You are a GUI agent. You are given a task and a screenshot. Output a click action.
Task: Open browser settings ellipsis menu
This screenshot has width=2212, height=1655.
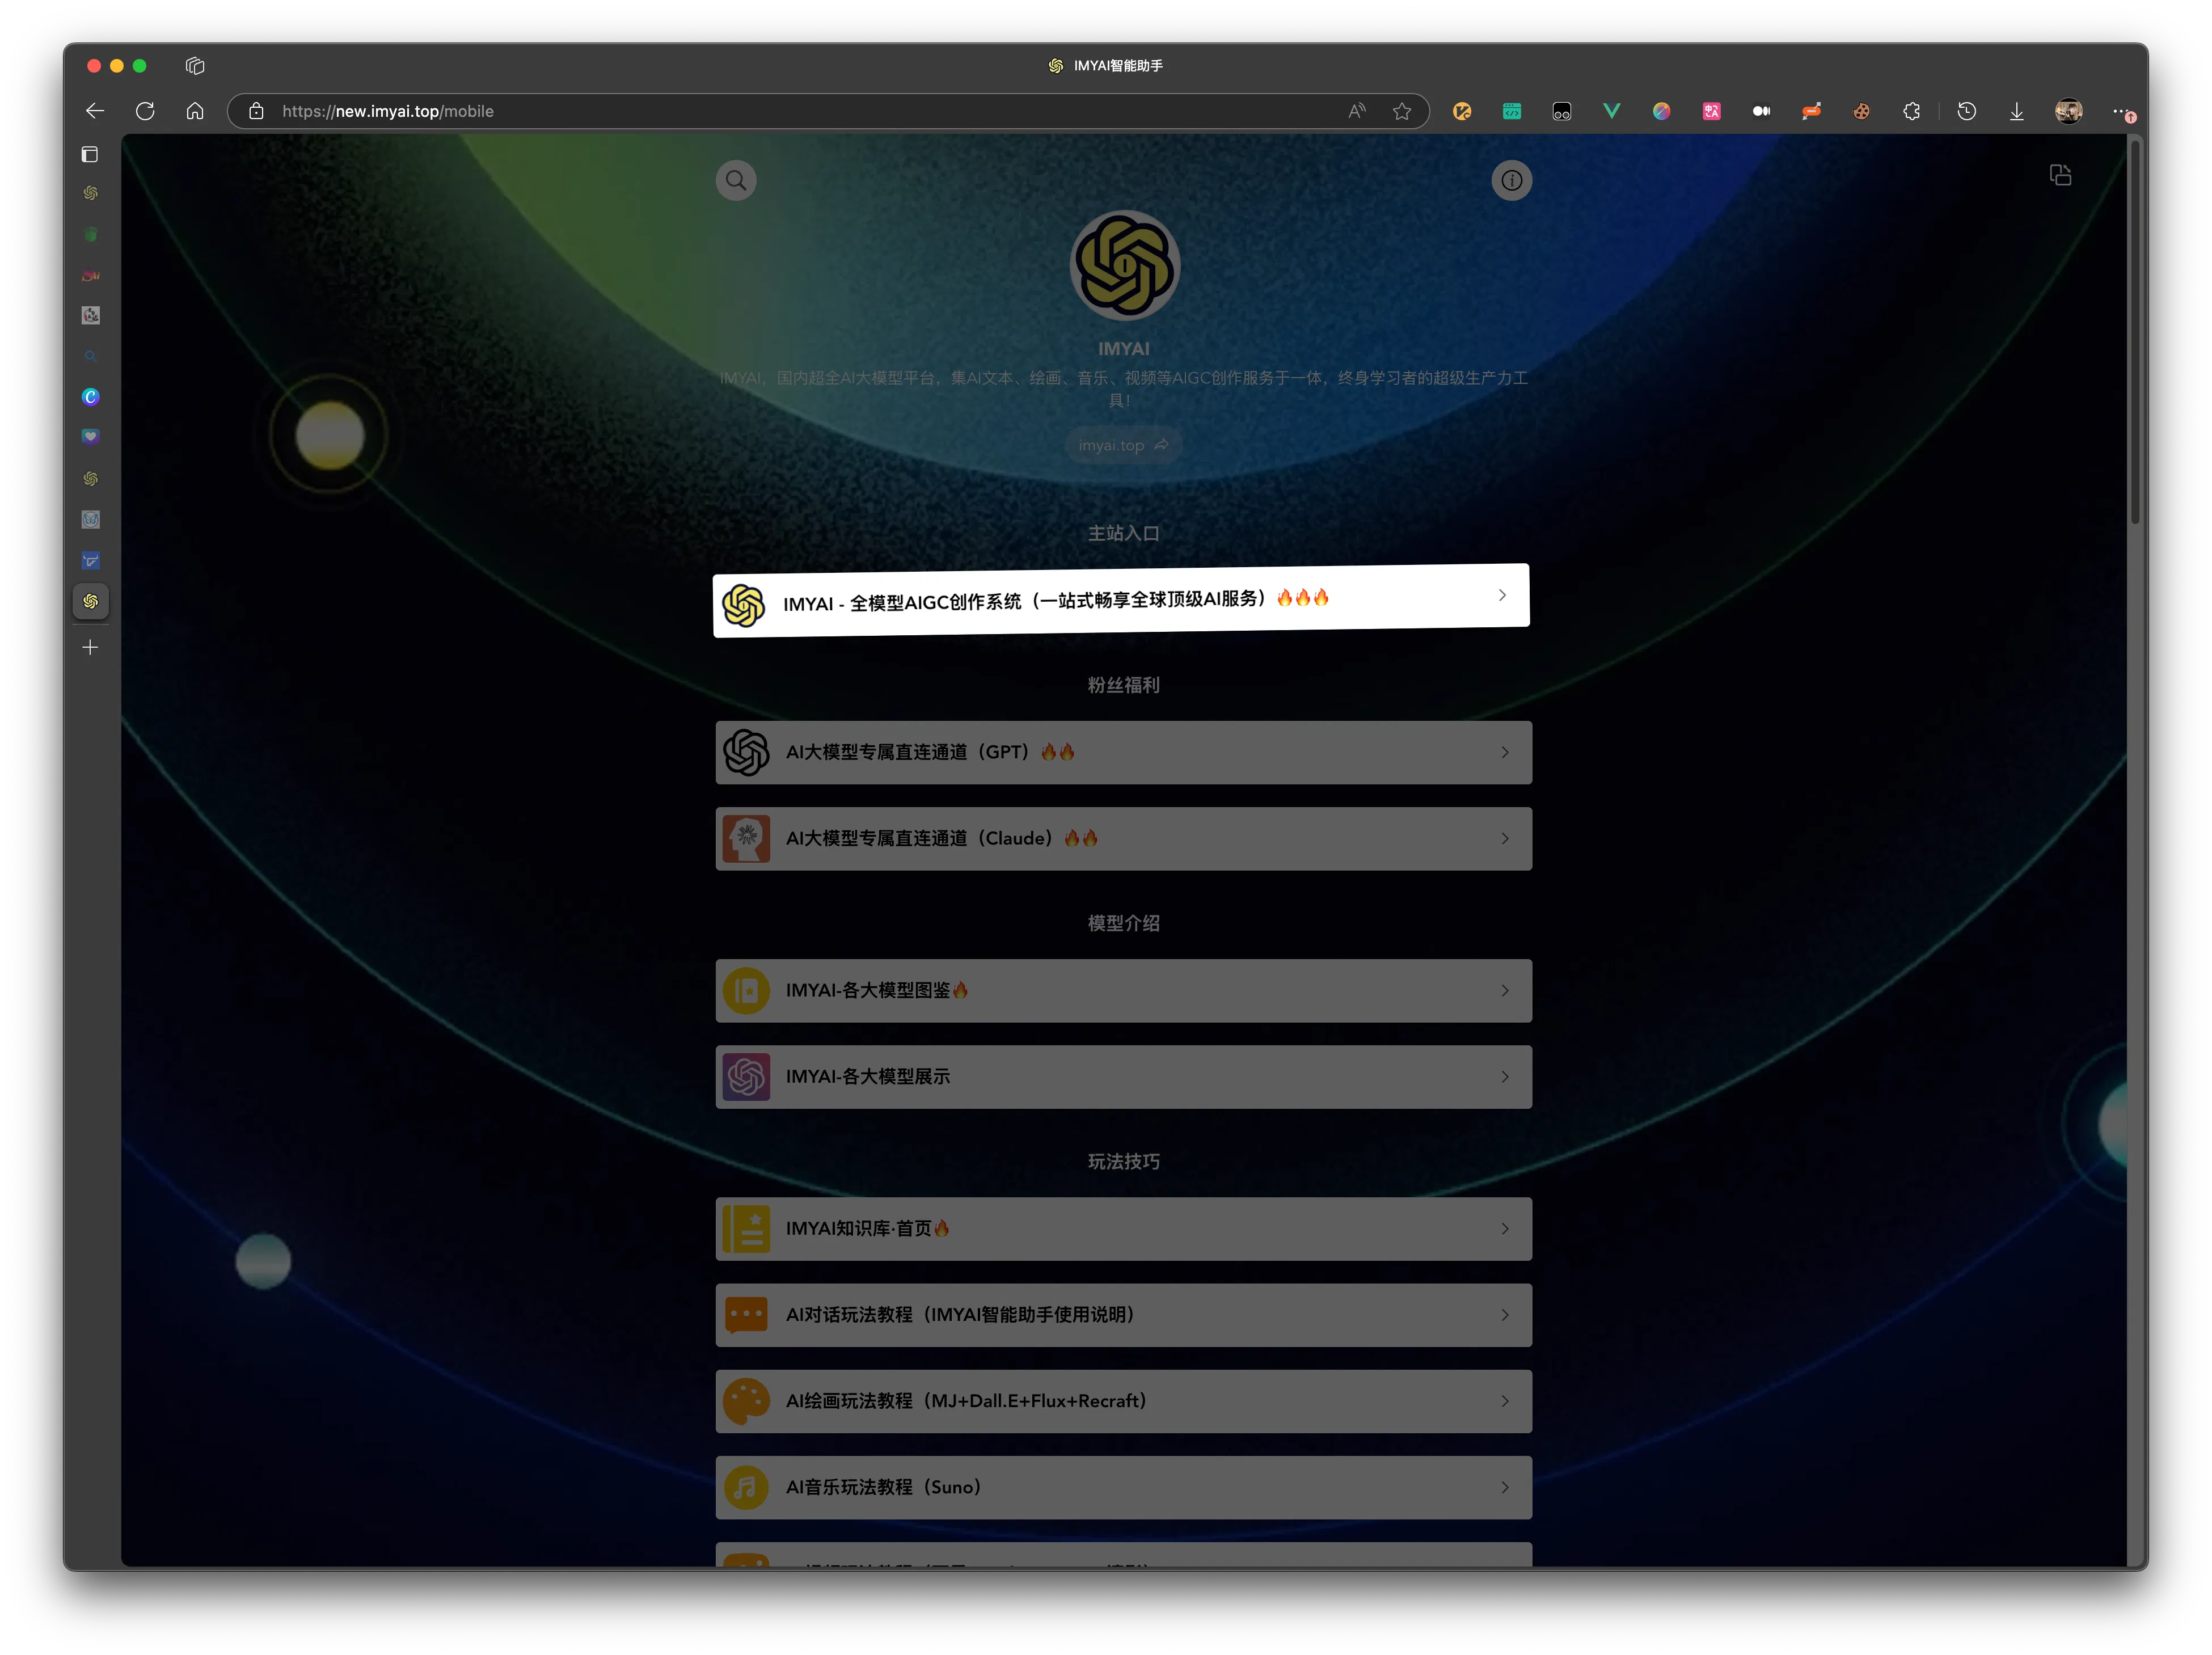[2121, 111]
